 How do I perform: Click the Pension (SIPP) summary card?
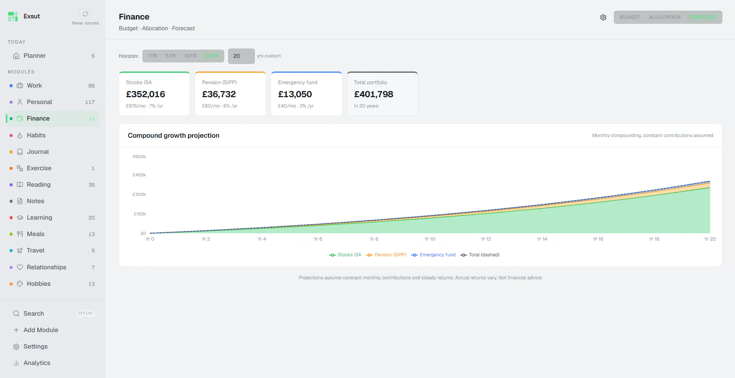230,94
